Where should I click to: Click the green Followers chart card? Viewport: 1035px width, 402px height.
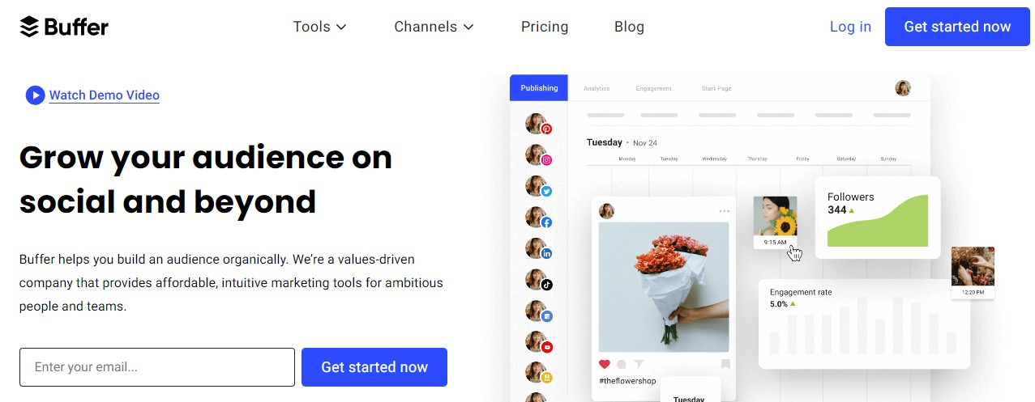point(878,218)
